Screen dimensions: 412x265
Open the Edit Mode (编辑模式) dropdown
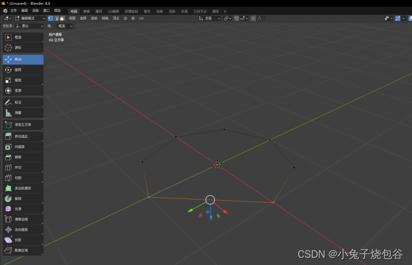[x=30, y=18]
